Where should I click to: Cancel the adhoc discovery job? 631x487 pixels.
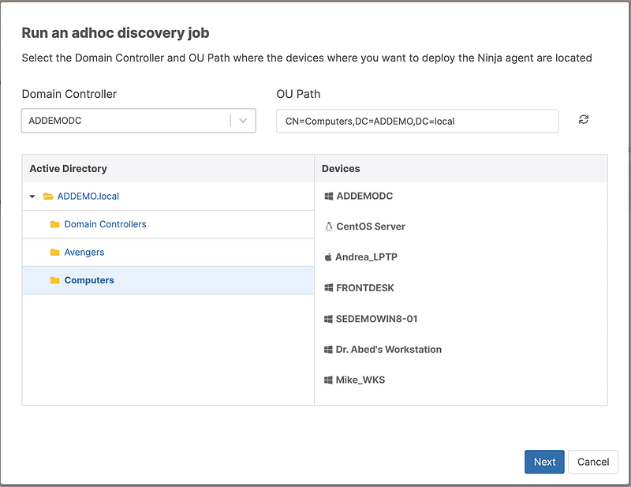coord(593,462)
